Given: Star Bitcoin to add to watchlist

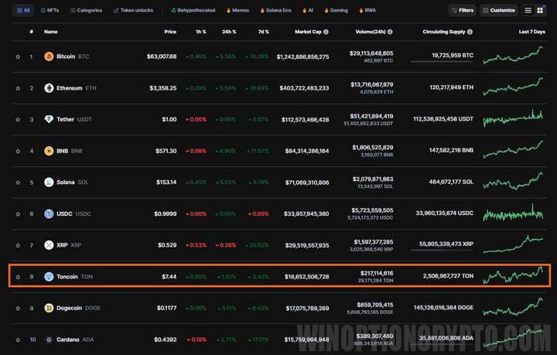Looking at the screenshot, I should click(18, 56).
